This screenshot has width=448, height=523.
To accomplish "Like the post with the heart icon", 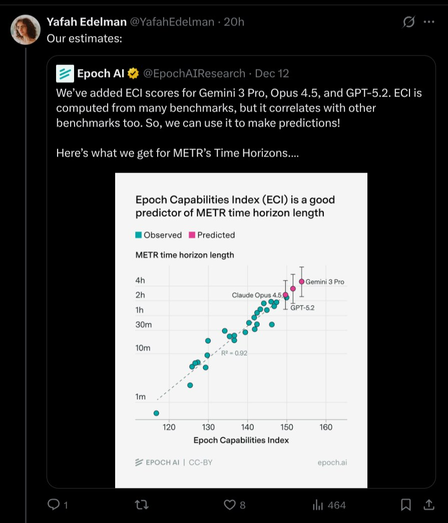I will tap(230, 505).
